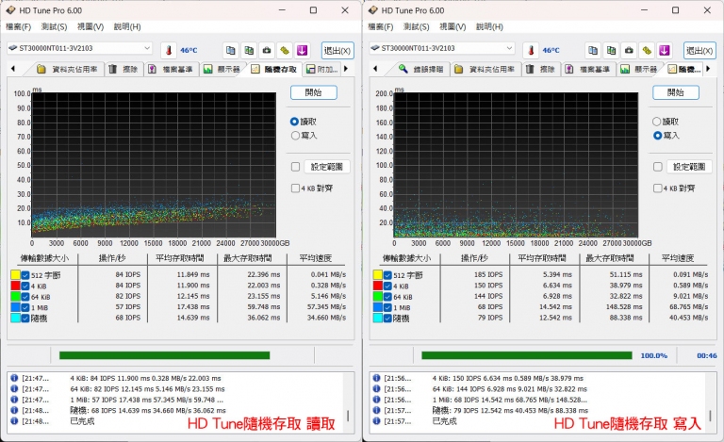
Task: Click '185 IOPS' cell in results table
Action: 488,274
